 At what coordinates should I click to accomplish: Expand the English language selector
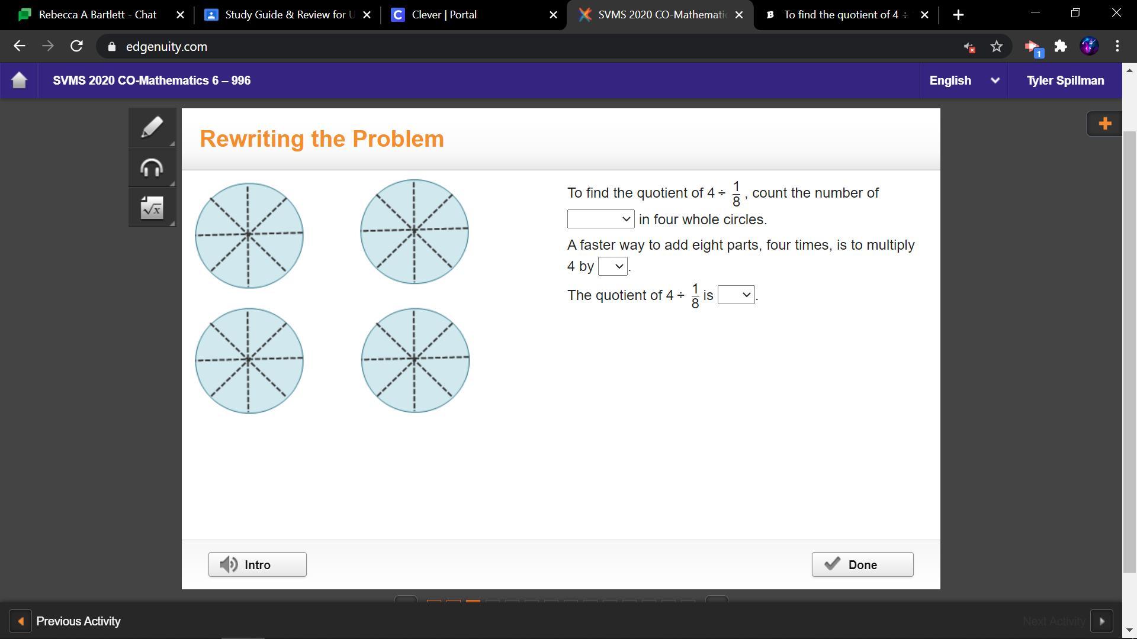[x=963, y=80]
